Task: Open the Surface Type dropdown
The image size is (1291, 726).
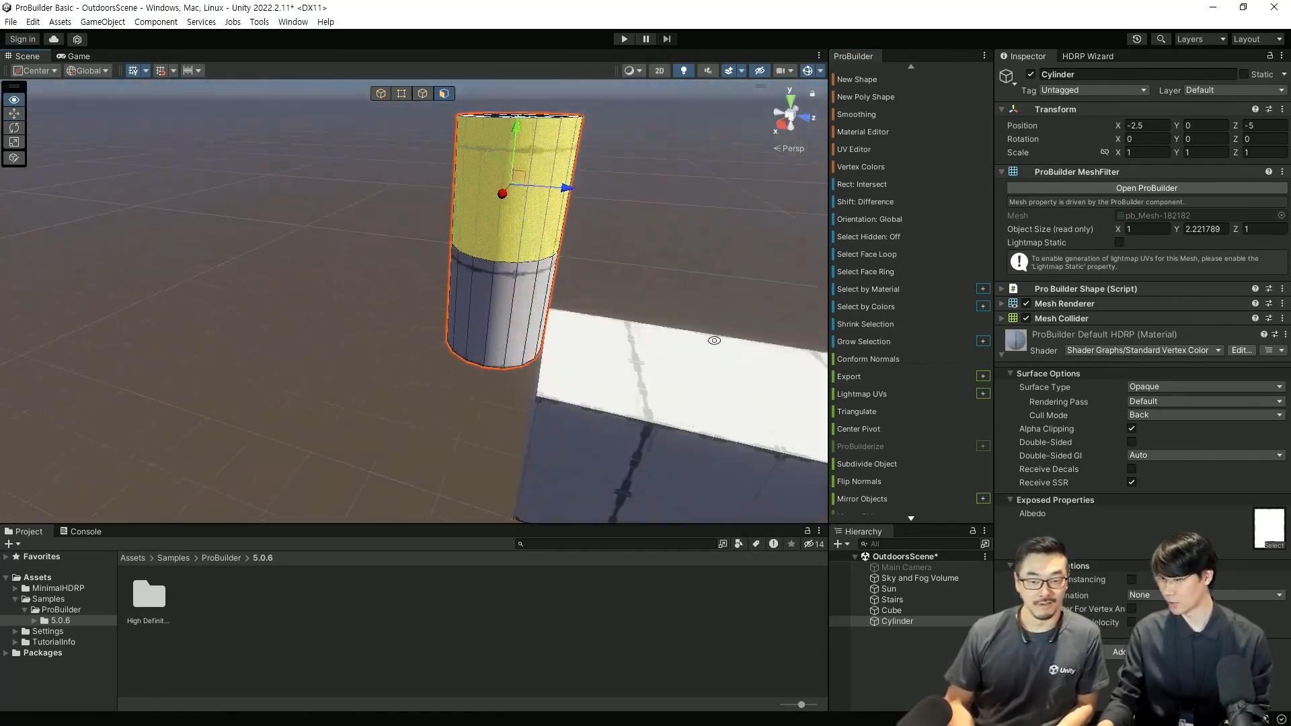Action: click(1206, 387)
